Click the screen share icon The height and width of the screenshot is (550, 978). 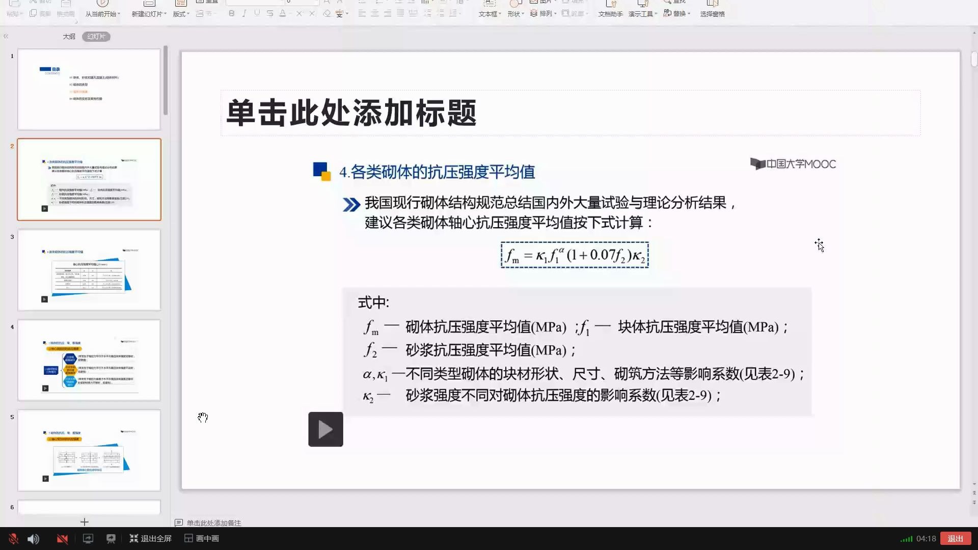[x=88, y=539]
